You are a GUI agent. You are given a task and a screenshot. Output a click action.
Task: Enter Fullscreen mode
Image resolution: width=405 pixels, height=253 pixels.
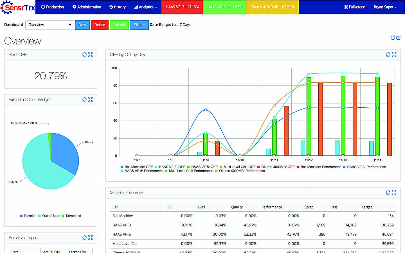pos(355,7)
